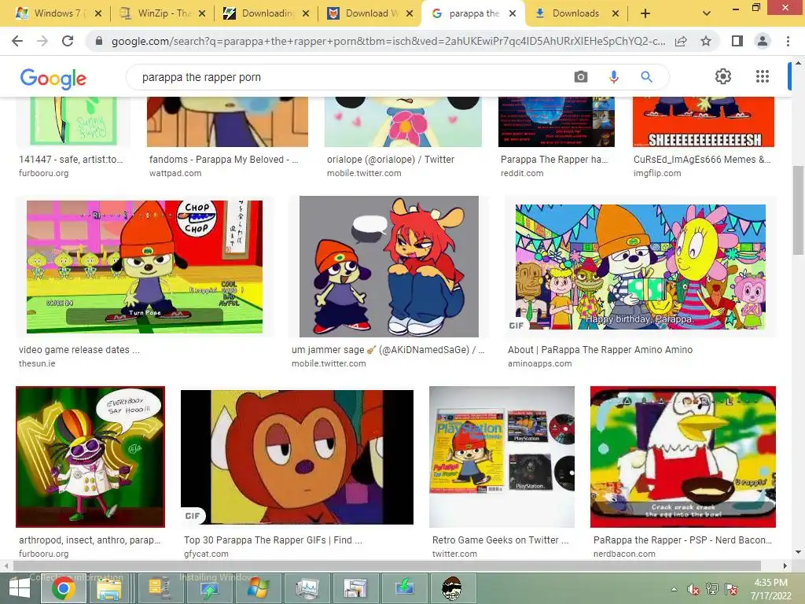Screen dimensions: 805x604
Task: Close the WinZip tab
Action: coord(202,13)
